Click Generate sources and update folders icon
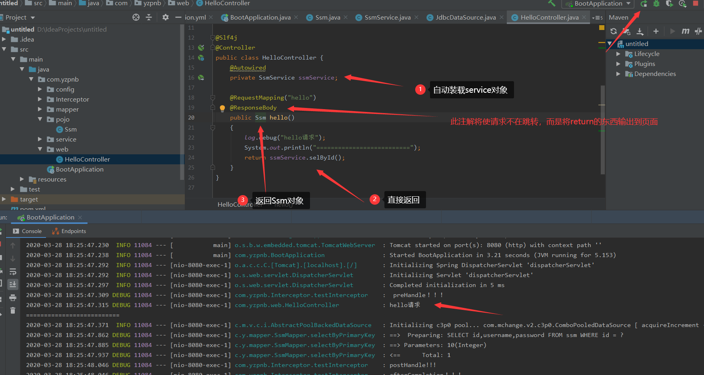Screen dimensions: 704x375 coord(627,31)
